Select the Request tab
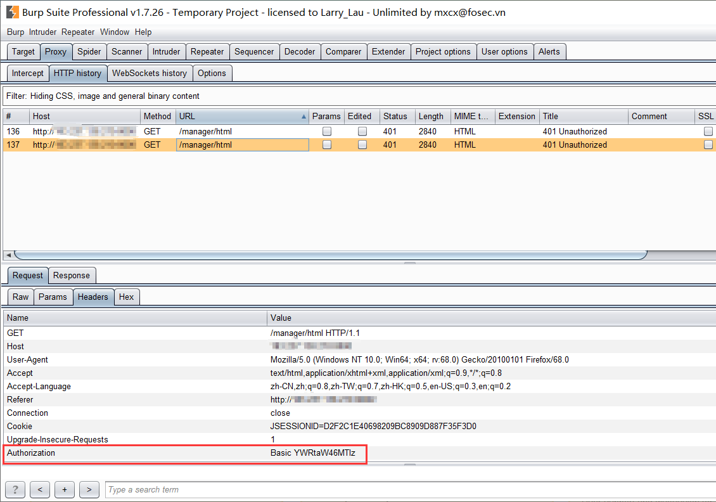Image resolution: width=716 pixels, height=502 pixels. pyautogui.click(x=28, y=276)
